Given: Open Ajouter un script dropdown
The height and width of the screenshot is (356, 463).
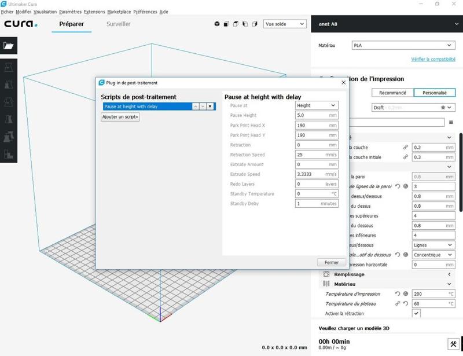Looking at the screenshot, I should pyautogui.click(x=120, y=117).
